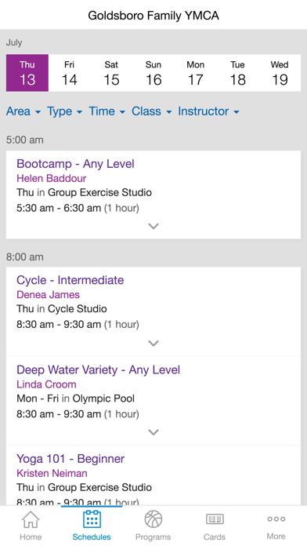Click Bootcamp 'Thu in Group Exercise Studio' line
Viewport: 307px width, 546px height.
click(x=84, y=192)
